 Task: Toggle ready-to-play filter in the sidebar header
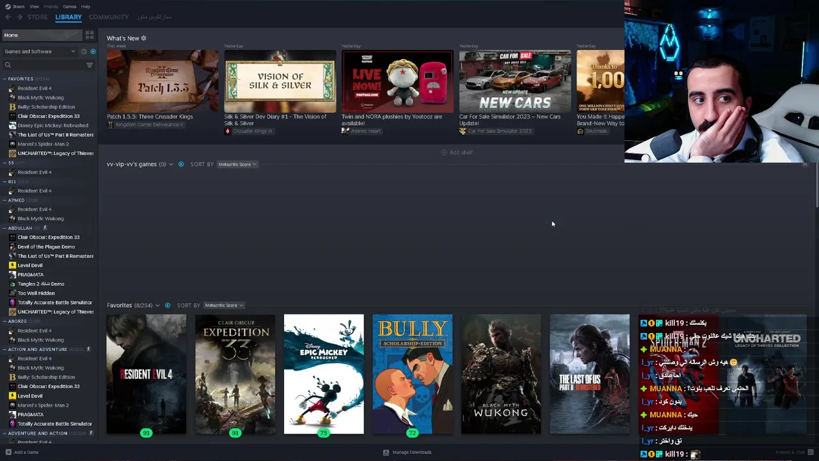(x=93, y=51)
